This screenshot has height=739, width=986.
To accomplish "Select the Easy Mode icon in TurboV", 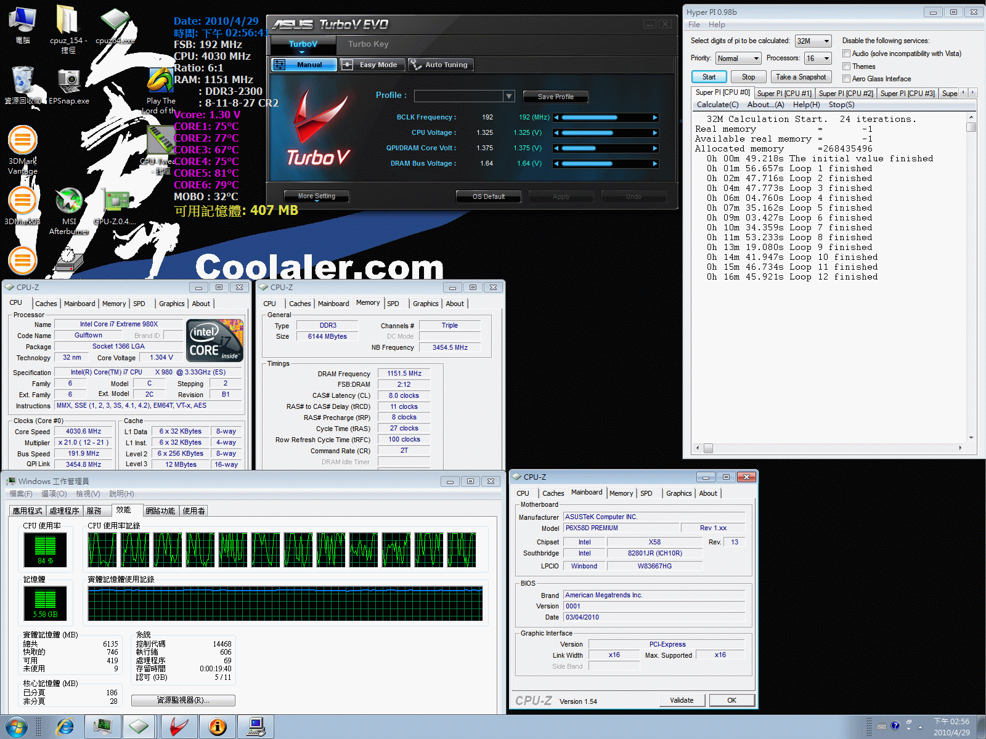I will [372, 65].
